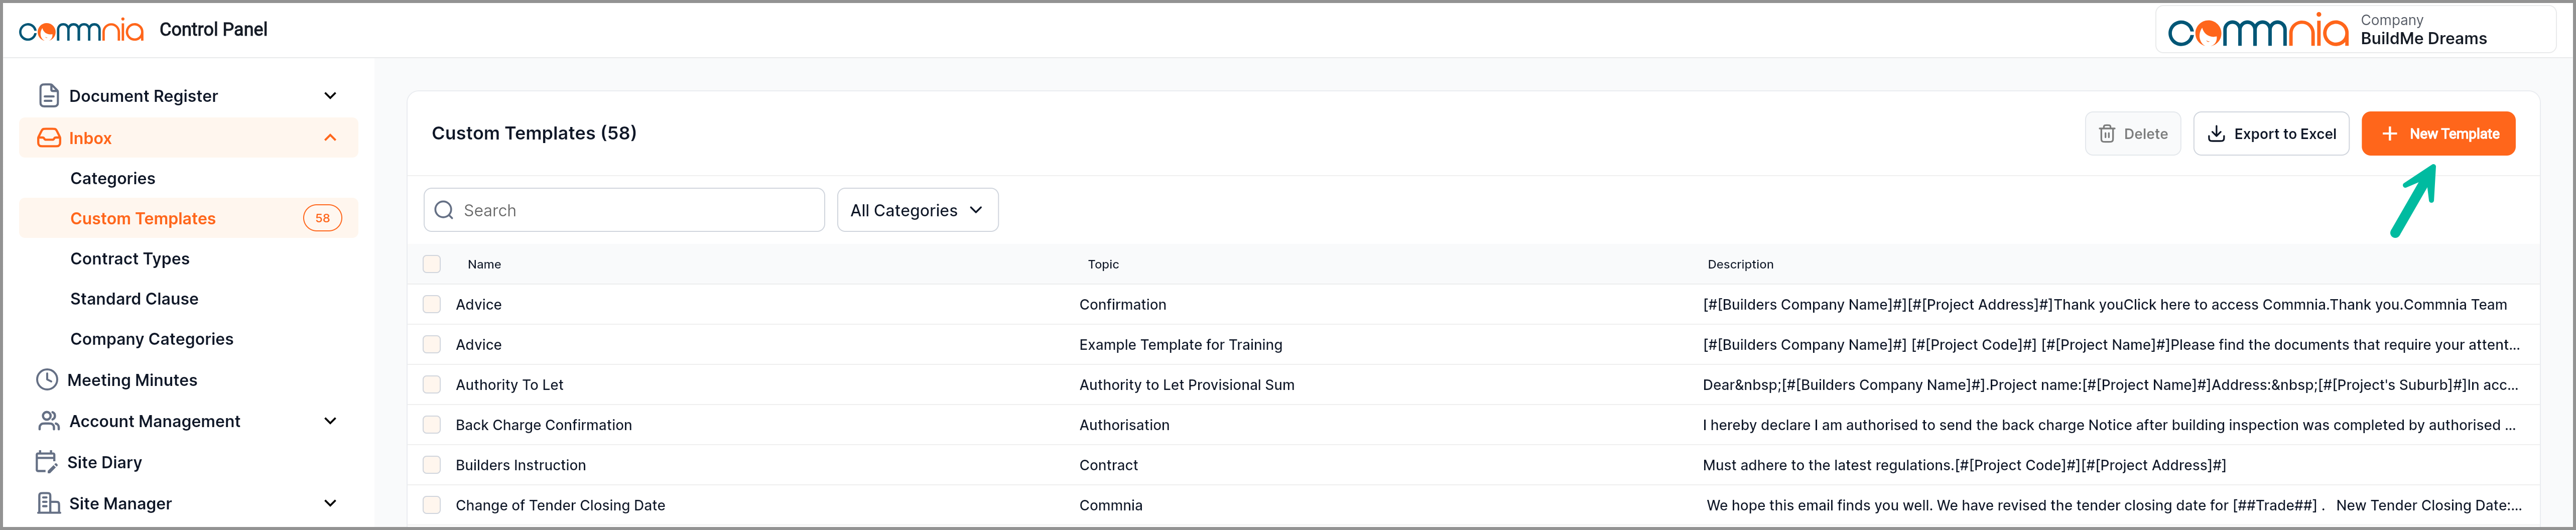Click the Site Manager building icon
Screen dimensions: 2576x530
tap(48, 503)
